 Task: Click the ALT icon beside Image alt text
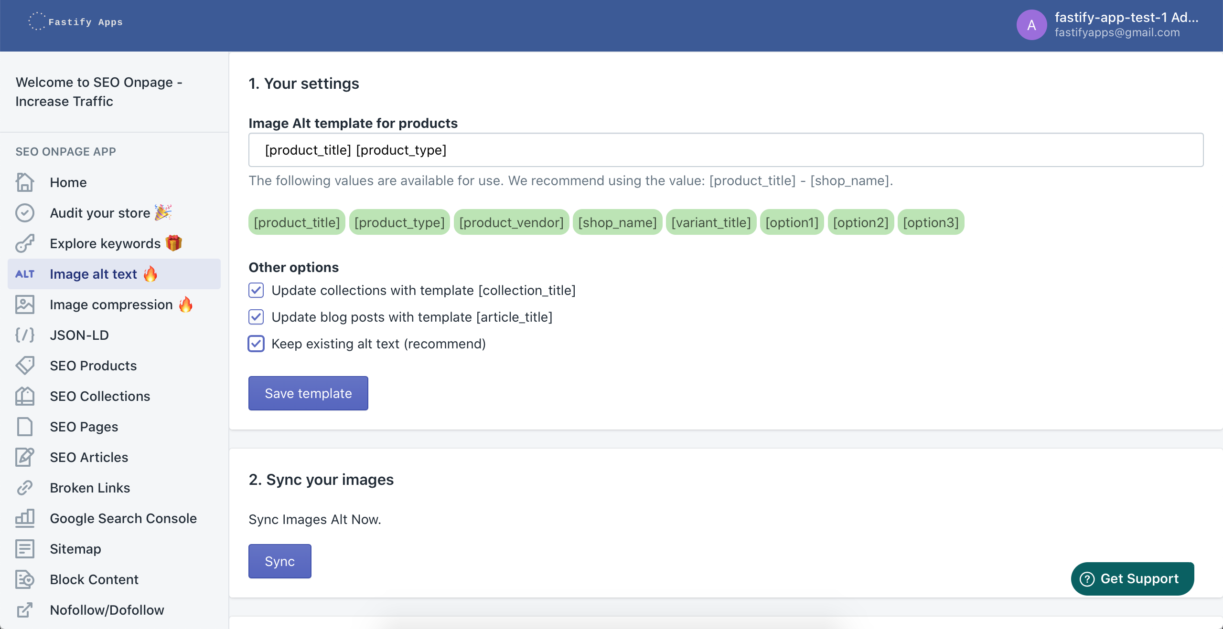point(25,274)
